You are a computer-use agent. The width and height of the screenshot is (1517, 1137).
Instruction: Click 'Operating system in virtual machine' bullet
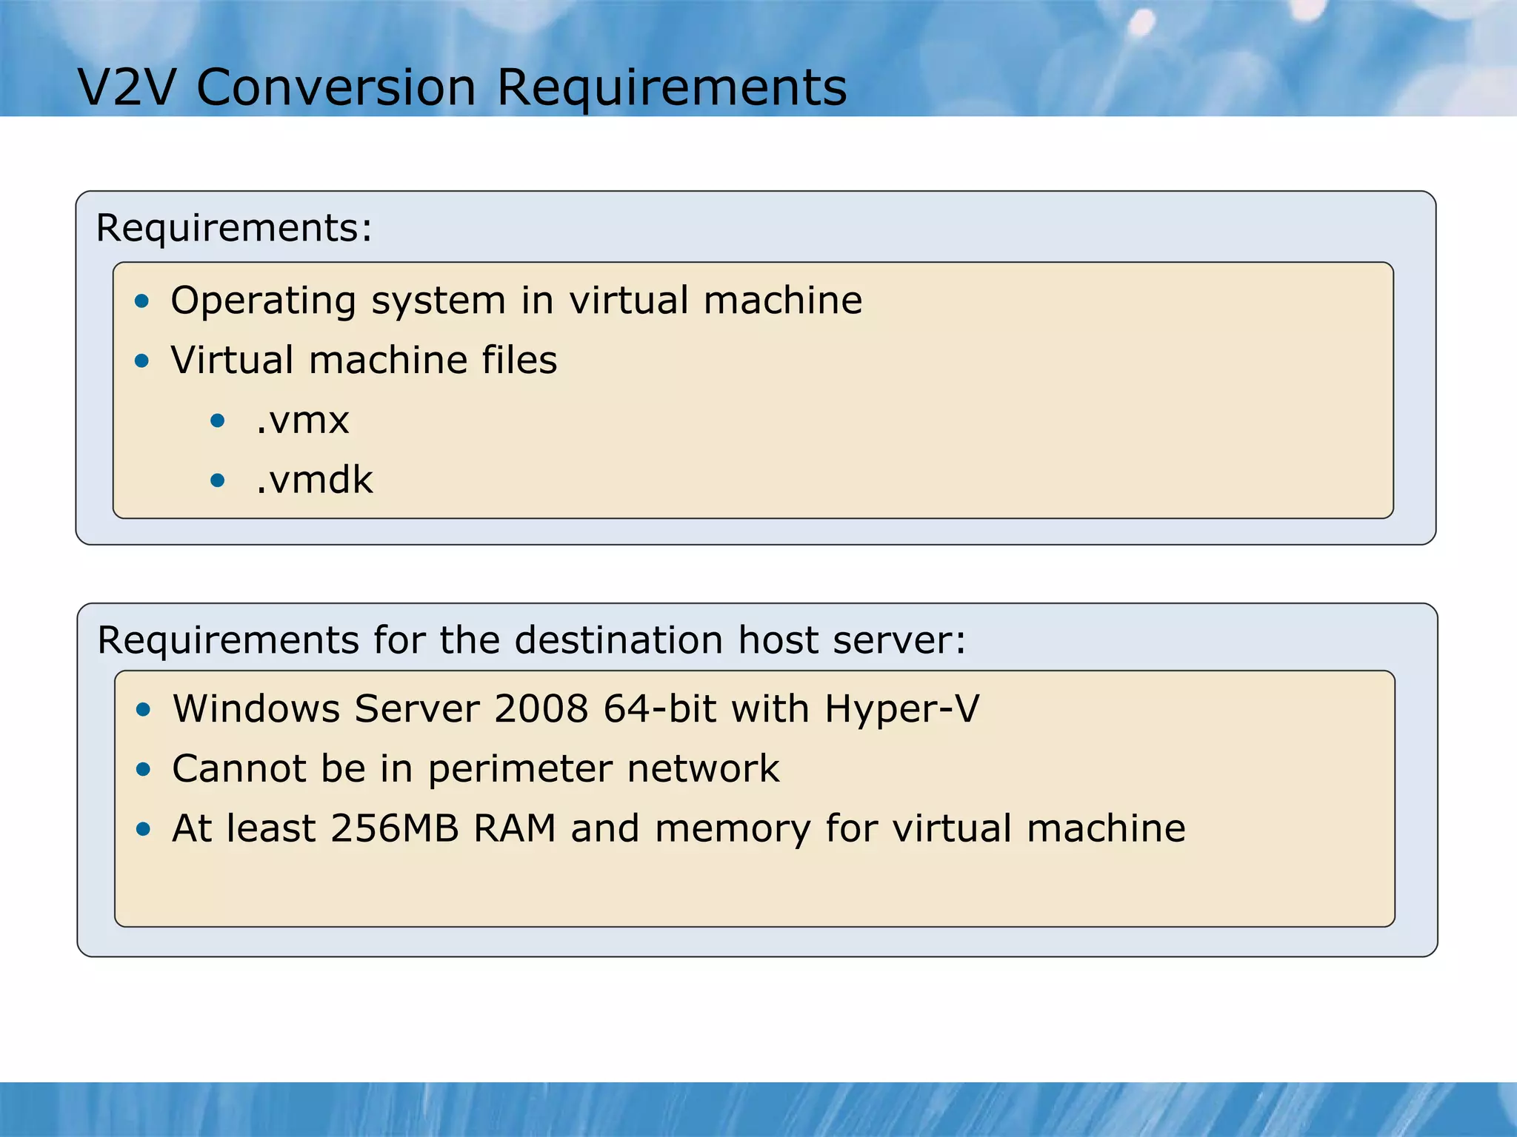click(x=516, y=301)
